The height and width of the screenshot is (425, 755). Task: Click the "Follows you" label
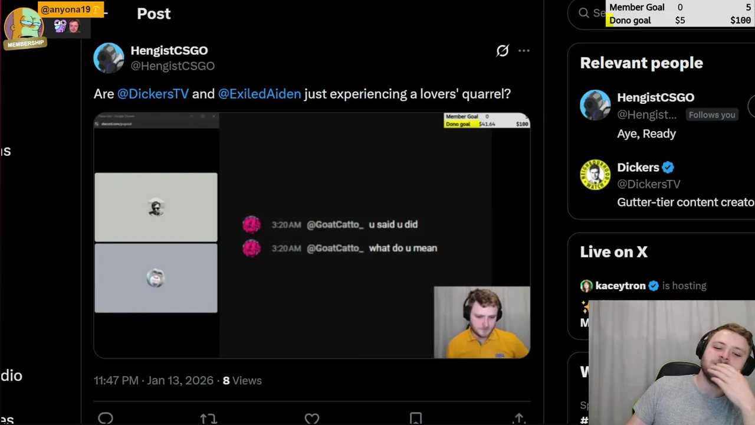tap(712, 115)
